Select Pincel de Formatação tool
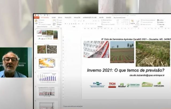 (45, 25)
